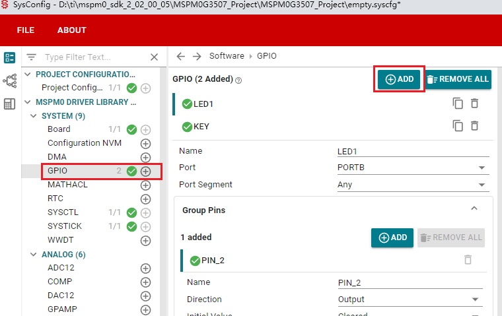
Task: Clear the filter text with X icon
Action: (x=154, y=57)
